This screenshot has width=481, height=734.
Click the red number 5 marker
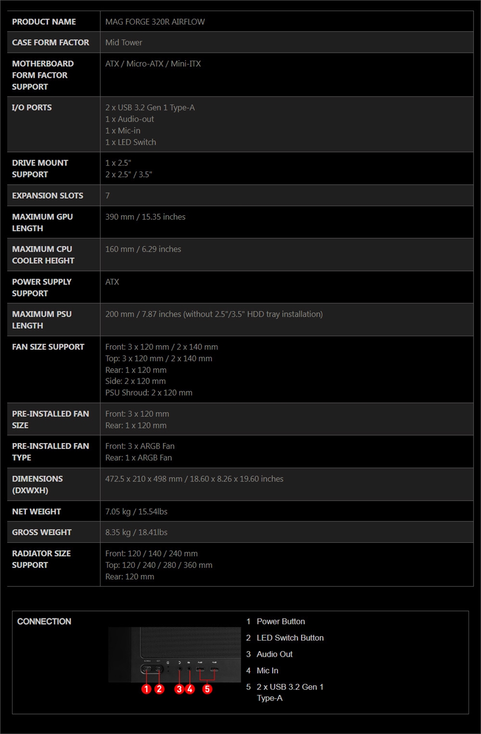[x=207, y=689]
